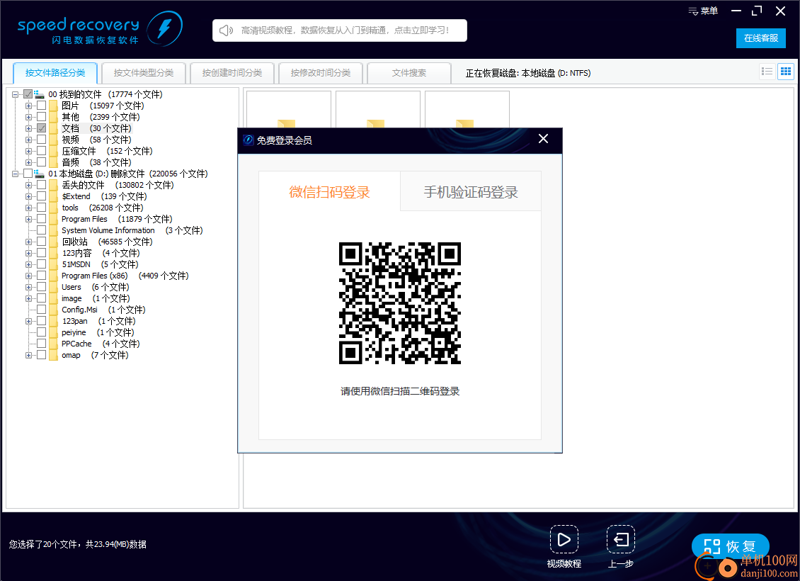Image resolution: width=800 pixels, height=581 pixels.
Task: Open the video tutorial play icon
Action: click(x=564, y=539)
